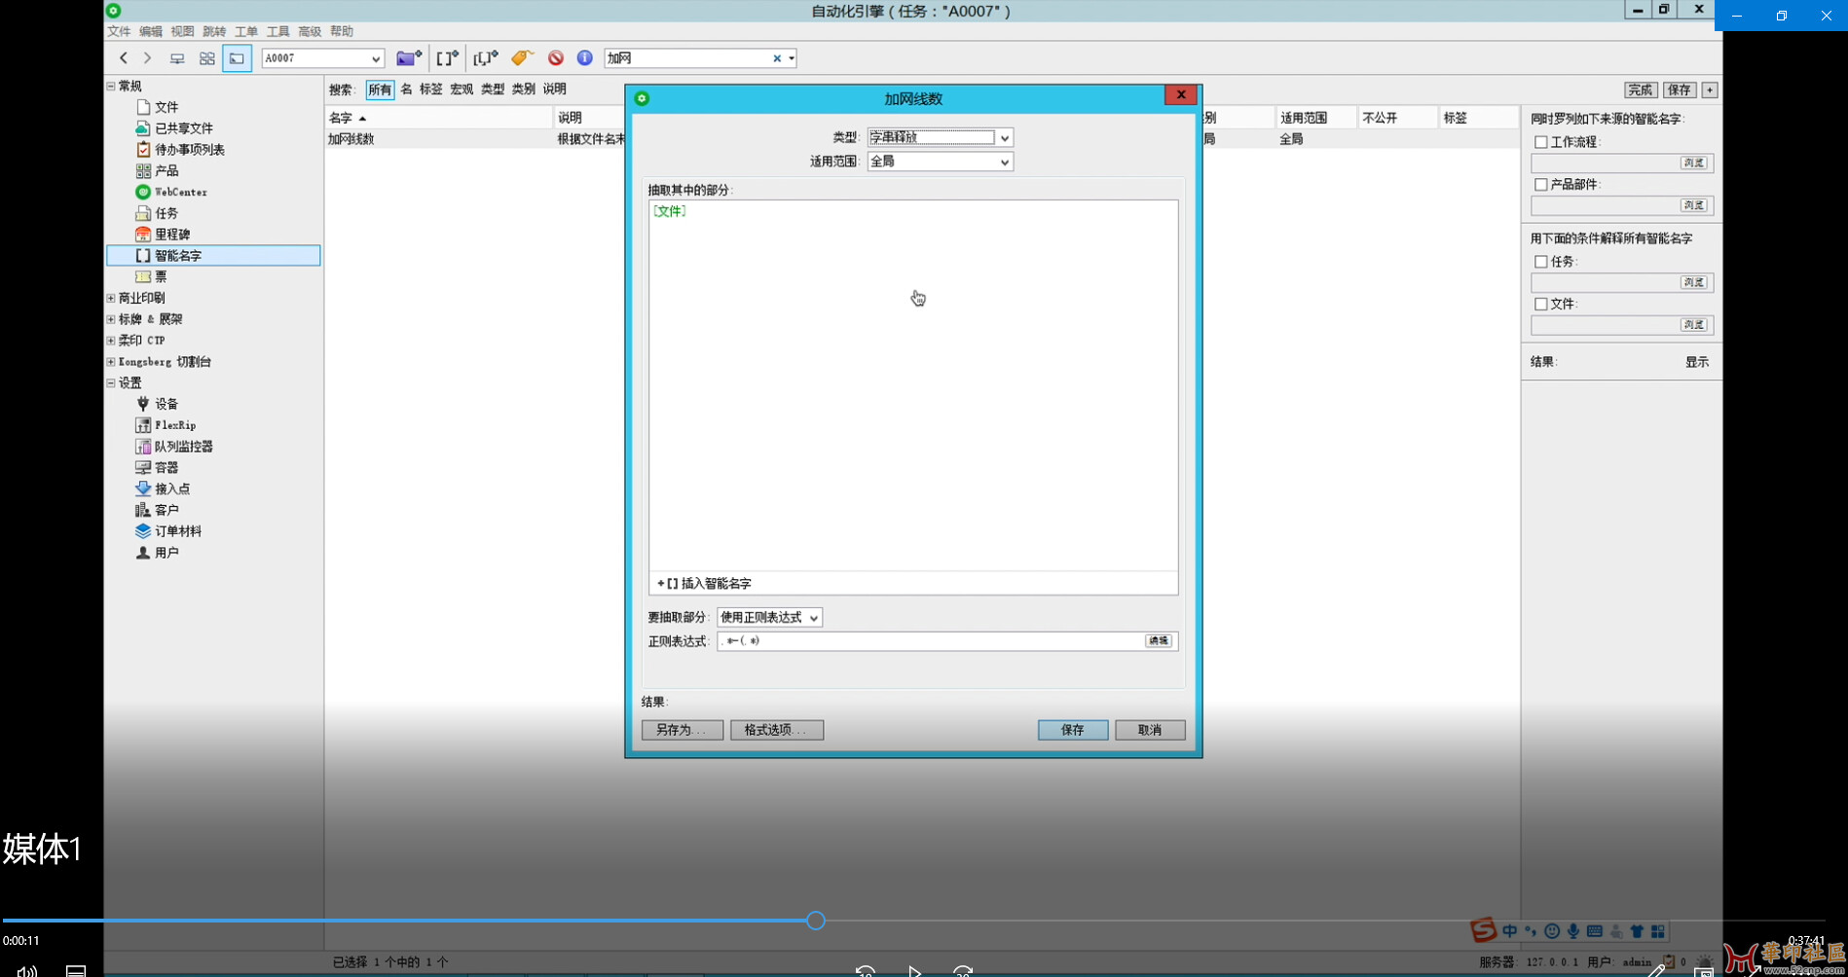This screenshot has height=977, width=1848.
Task: Select 智能名字 in the sidebar
Action: 213,256
